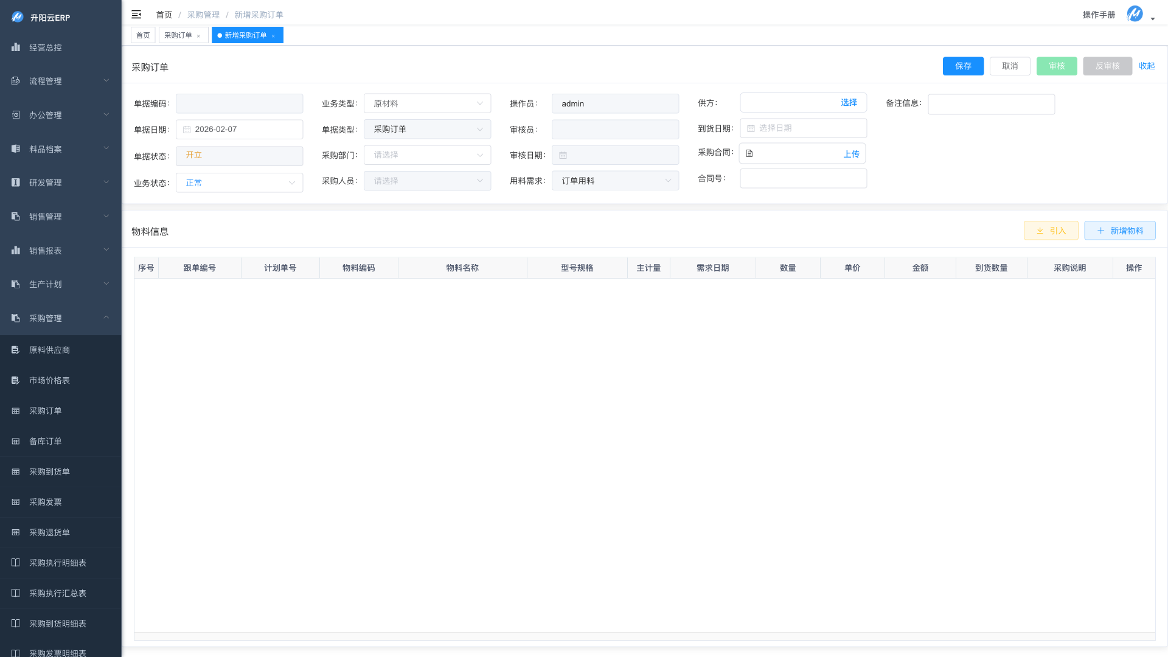This screenshot has height=657, width=1168.
Task: Click the 选择 link in 供方 field
Action: pos(849,102)
